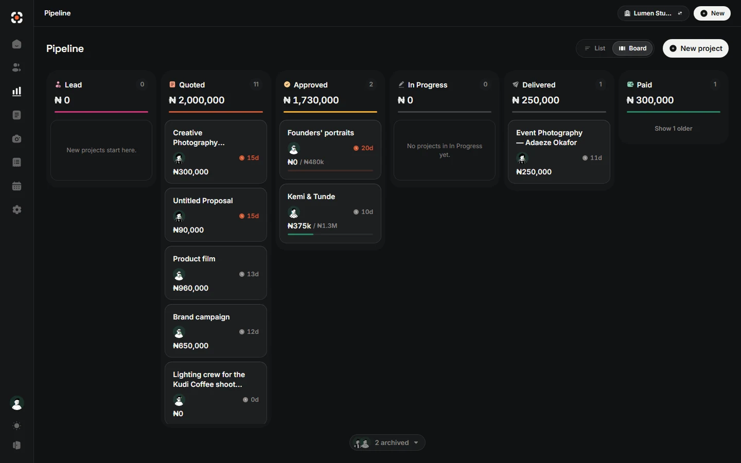
Task: Open the camera icon in the sidebar
Action: pyautogui.click(x=16, y=139)
